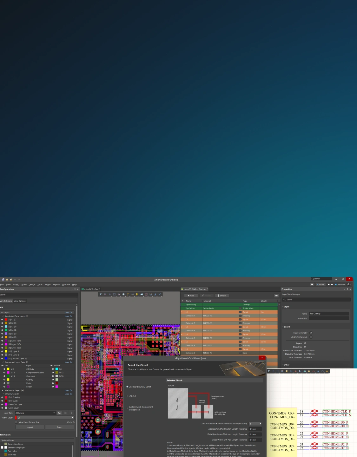Click the cyan [3] L3 color swatch
357x457 pixels.
click(x=6, y=327)
